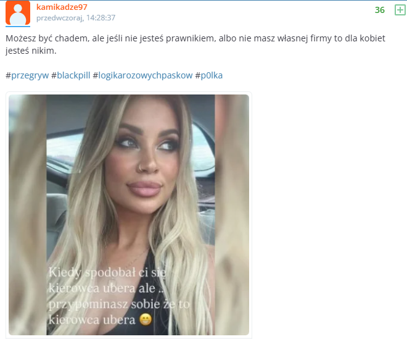Image resolution: width=407 pixels, height=339 pixels.
Task: Click the blurred left edge of the image
Action: click(x=28, y=215)
